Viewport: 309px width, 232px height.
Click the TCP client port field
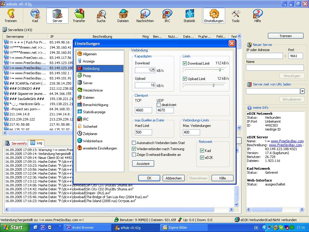click(143, 110)
